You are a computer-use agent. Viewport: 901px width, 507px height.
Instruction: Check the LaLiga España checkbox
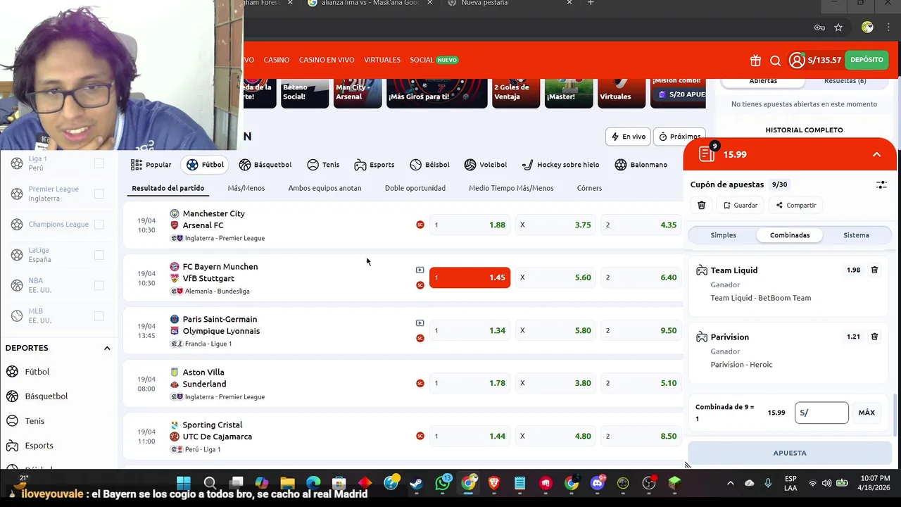click(x=99, y=254)
